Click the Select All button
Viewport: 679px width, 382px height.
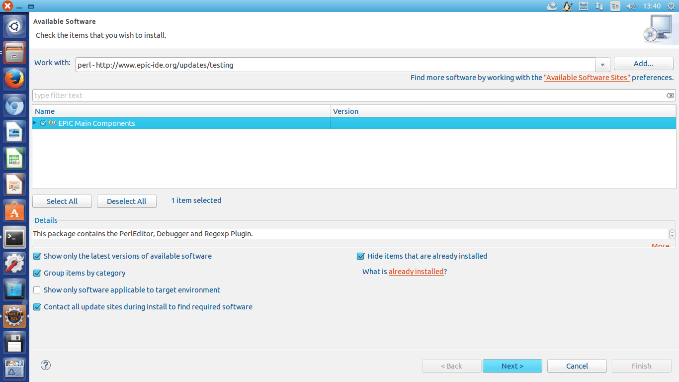62,201
